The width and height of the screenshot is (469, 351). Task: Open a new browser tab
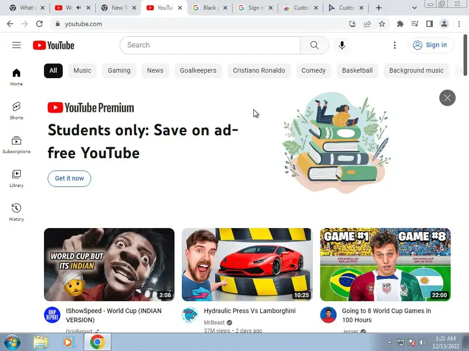379,8
